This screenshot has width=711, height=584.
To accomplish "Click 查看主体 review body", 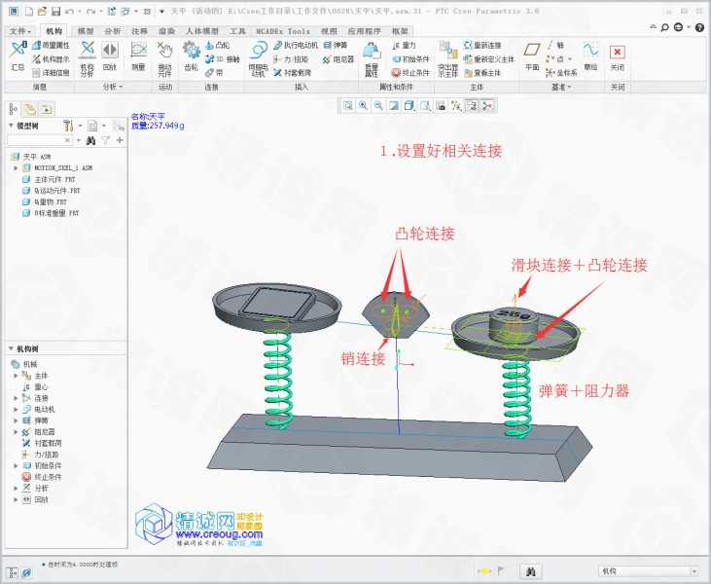I will [482, 73].
